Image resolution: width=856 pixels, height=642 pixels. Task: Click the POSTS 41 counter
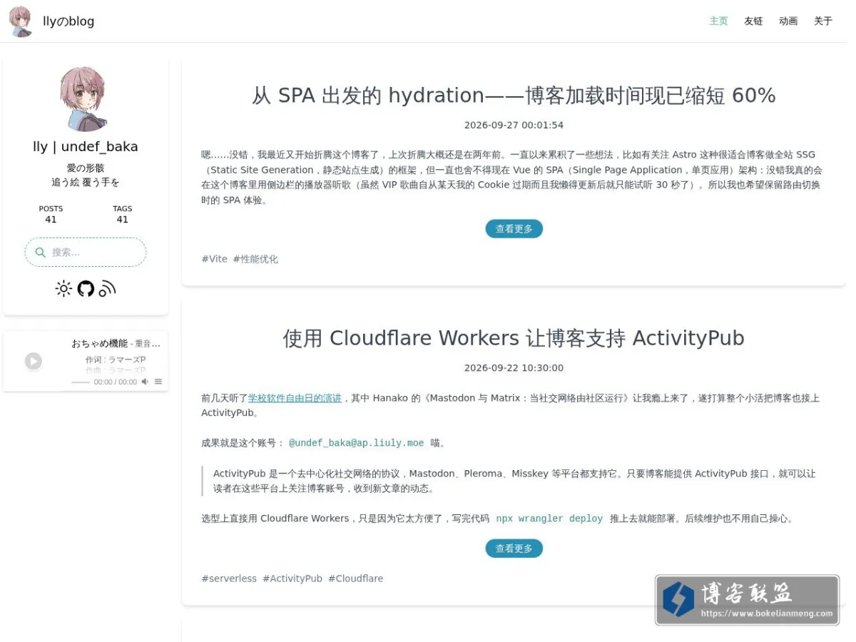(51, 214)
